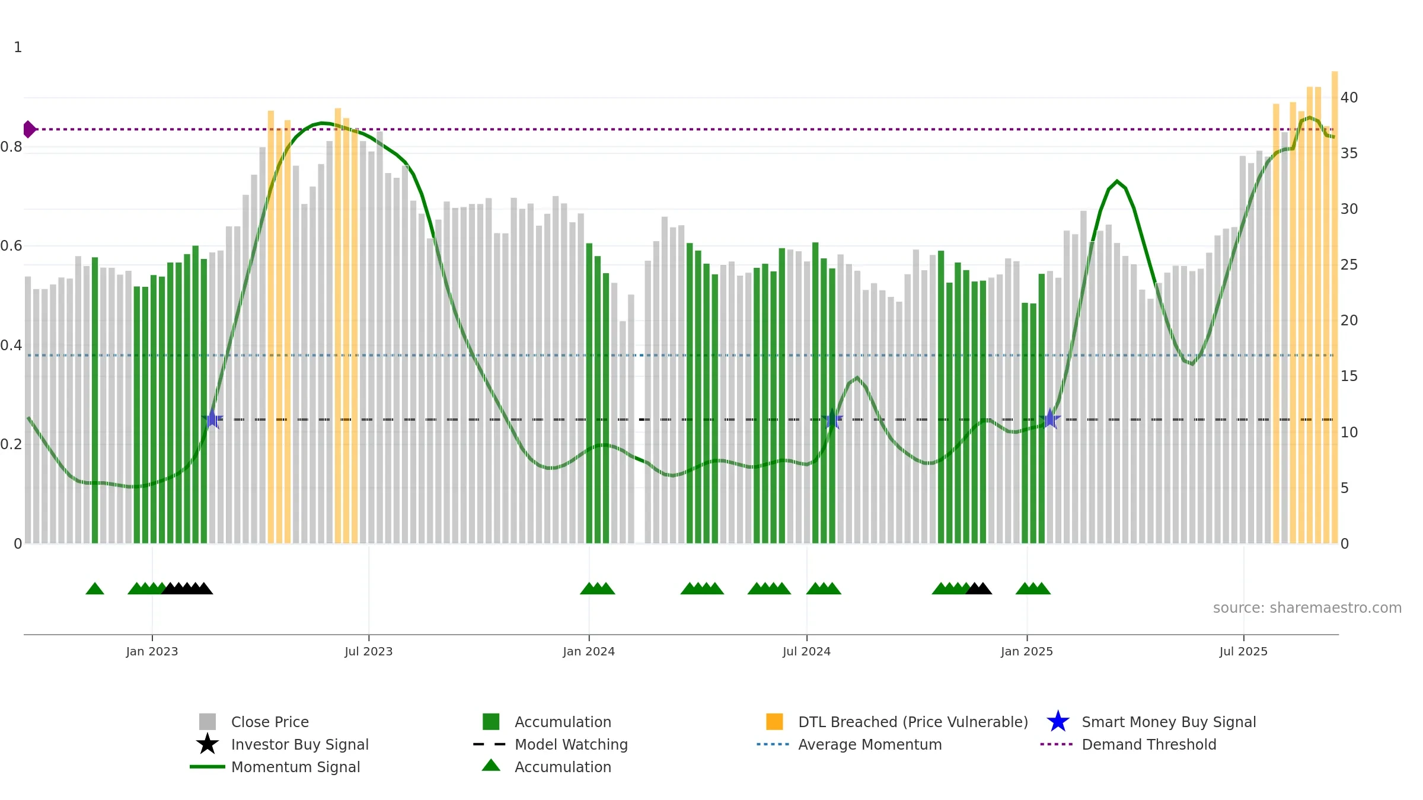Click the Jan 2024 axis label

tap(589, 651)
